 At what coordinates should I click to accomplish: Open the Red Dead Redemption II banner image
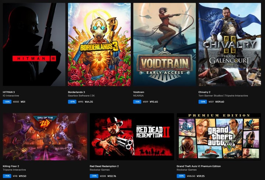(x=132, y=136)
